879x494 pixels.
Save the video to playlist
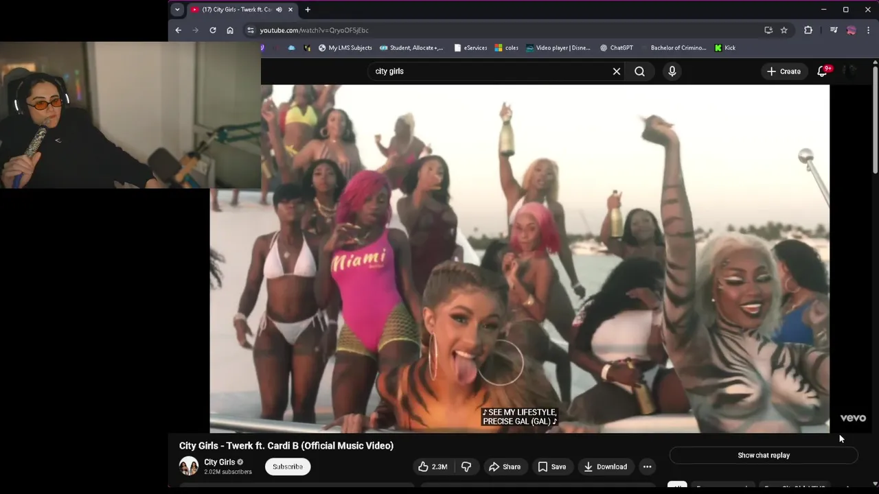coord(552,467)
